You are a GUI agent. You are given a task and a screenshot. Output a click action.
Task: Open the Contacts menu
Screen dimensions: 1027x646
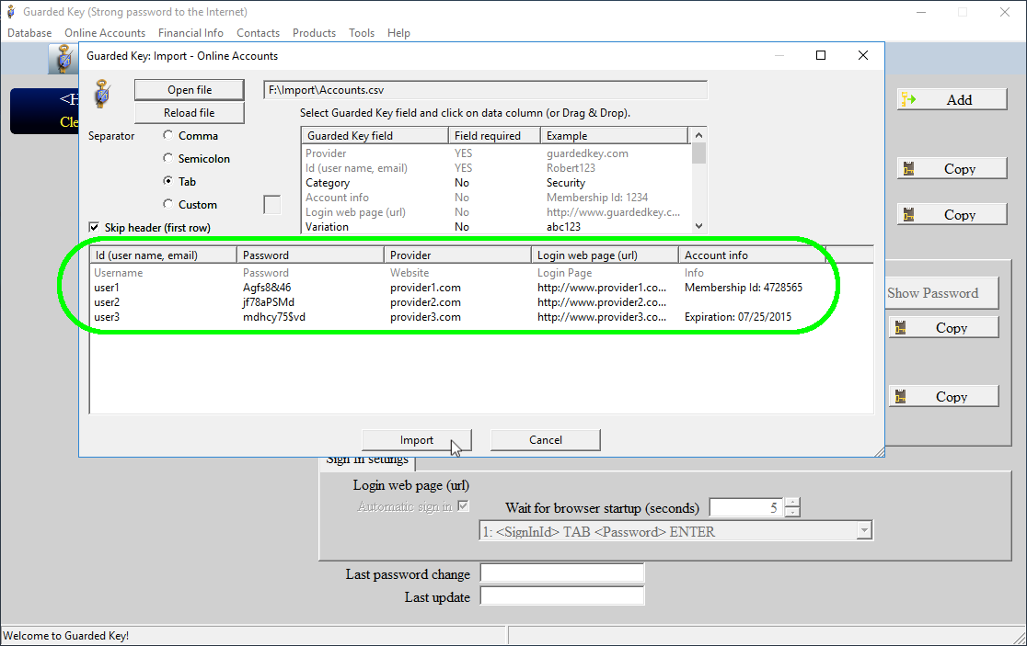pos(258,33)
